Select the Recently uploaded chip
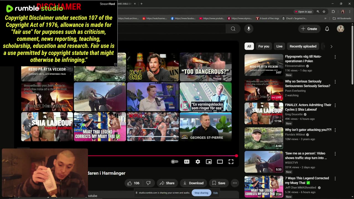The height and width of the screenshot is (199, 354). coord(303,46)
